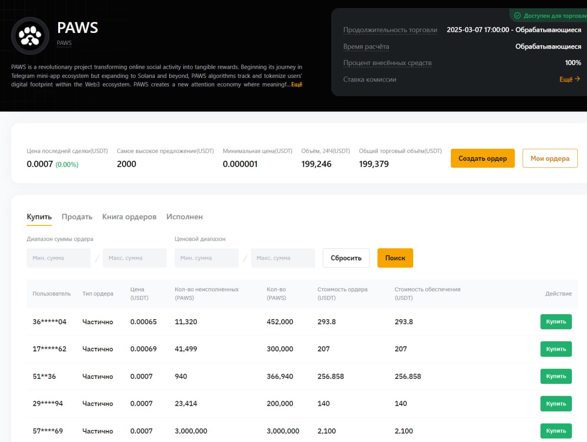Focus order amount Макс. сумма field

click(x=135, y=258)
